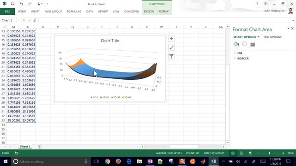Click the 0-10 legend entry
Image resolution: width=296 pixels, height=166 pixels.
pos(94,97)
